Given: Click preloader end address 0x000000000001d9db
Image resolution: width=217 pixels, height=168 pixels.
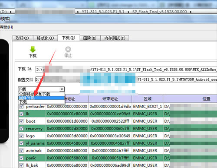Looking at the screenshot, I should pyautogui.click(x=110, y=107).
